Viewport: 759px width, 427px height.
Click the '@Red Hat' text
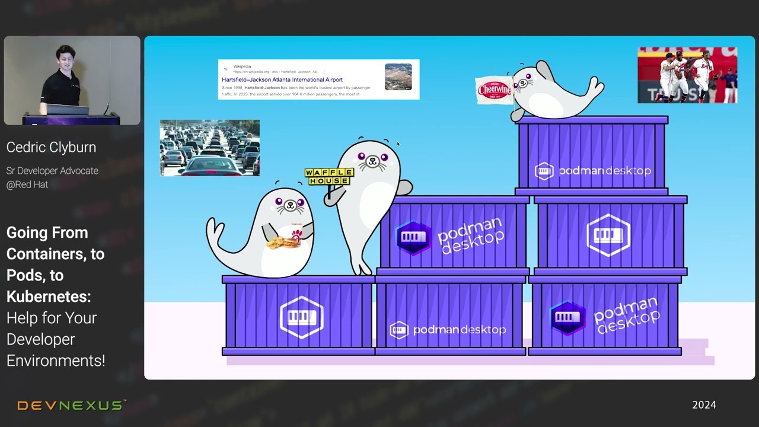click(x=27, y=184)
